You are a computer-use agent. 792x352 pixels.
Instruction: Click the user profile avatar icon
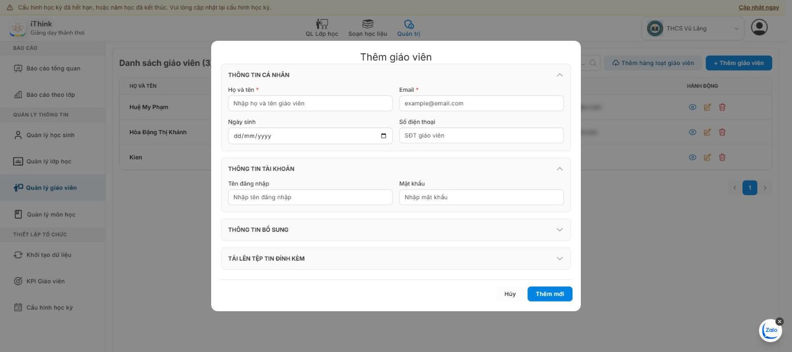(x=759, y=27)
